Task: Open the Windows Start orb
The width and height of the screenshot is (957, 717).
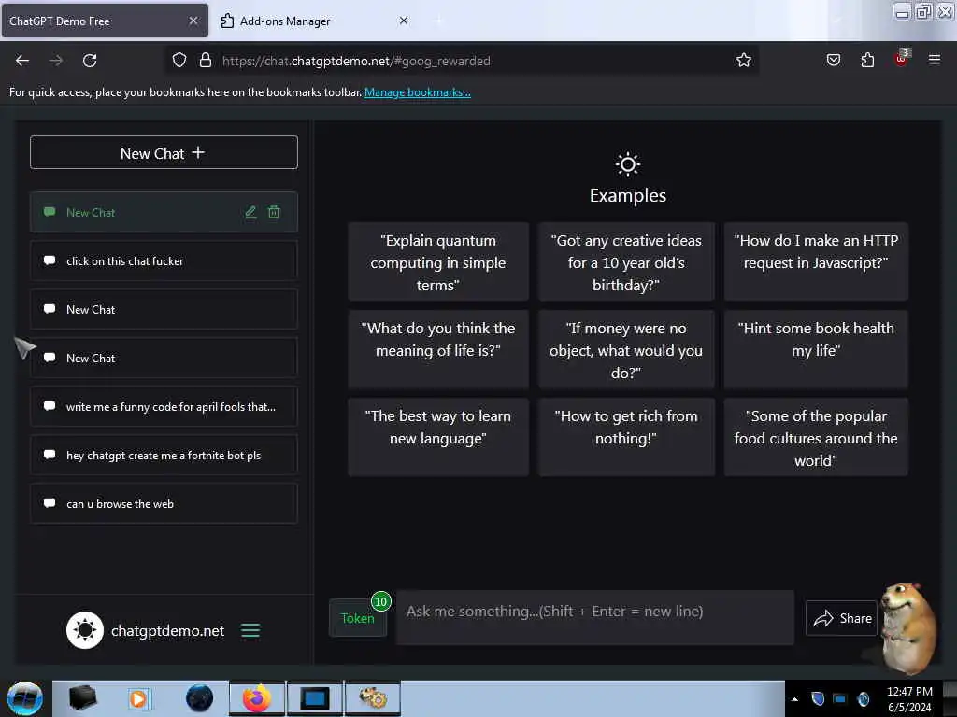Action: 25,698
